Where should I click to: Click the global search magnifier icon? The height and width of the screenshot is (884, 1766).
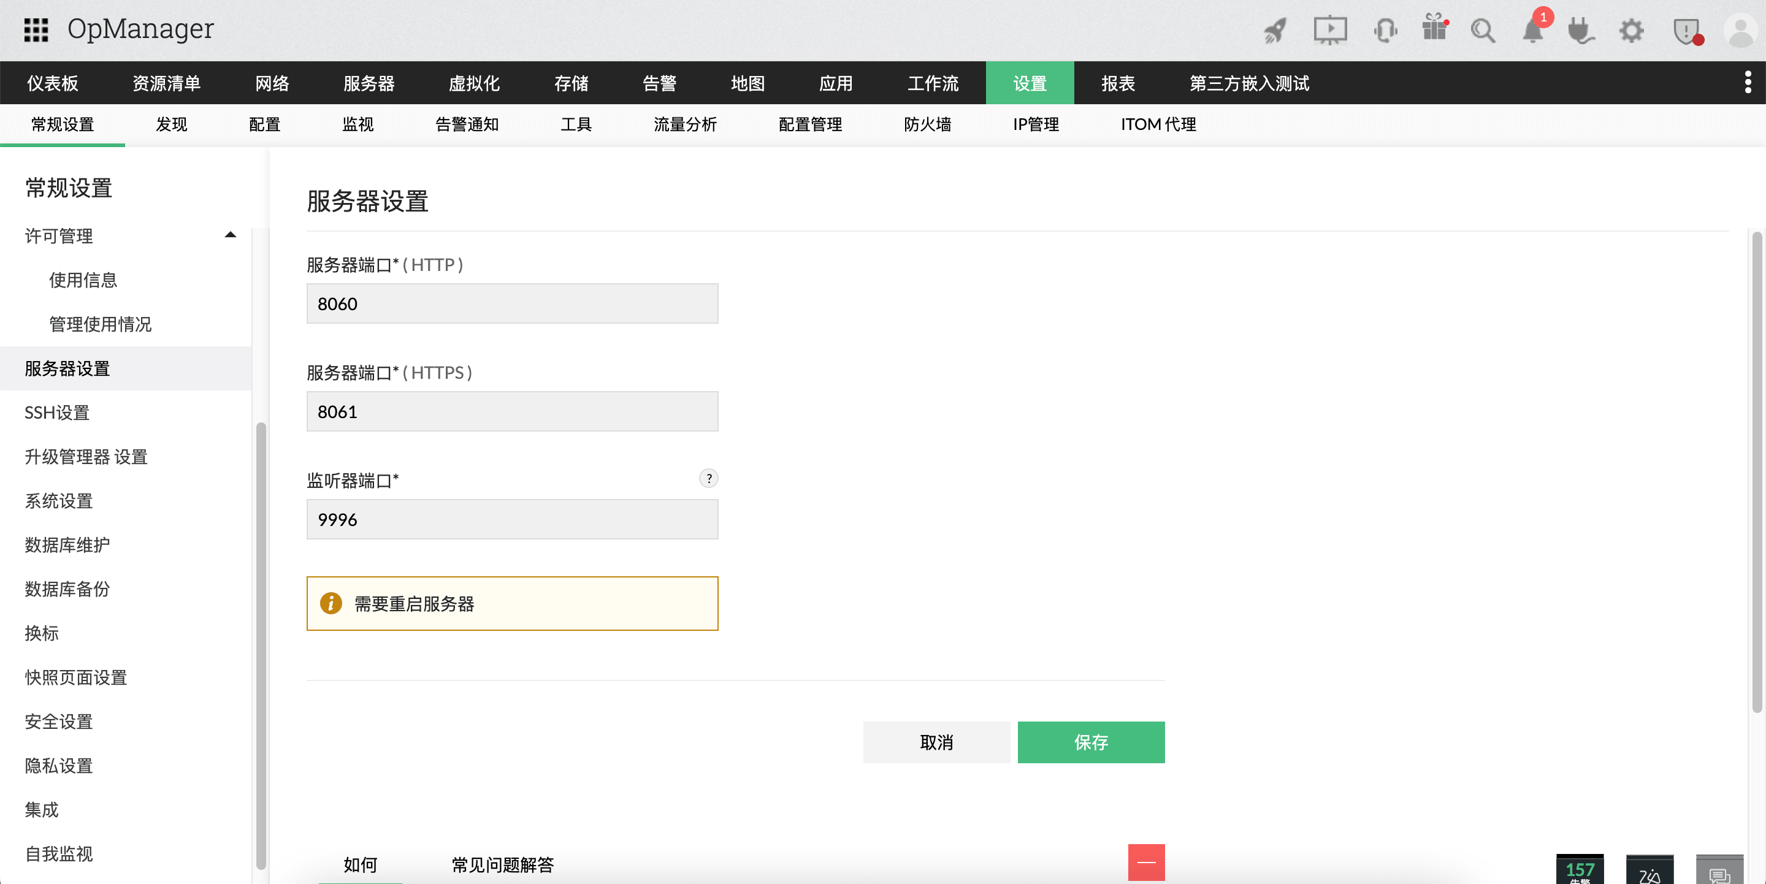click(1483, 30)
